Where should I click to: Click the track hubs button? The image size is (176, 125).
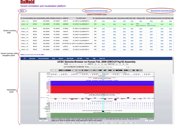(x=102, y=123)
